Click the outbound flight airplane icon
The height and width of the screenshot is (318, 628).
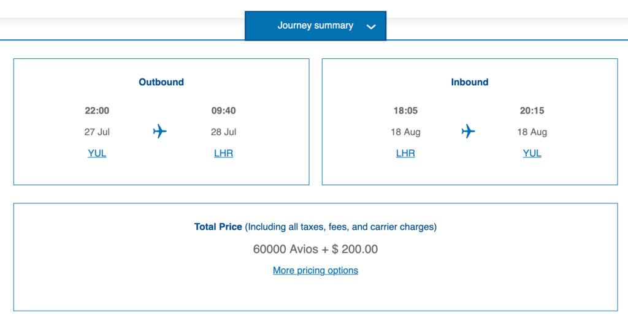tap(160, 132)
